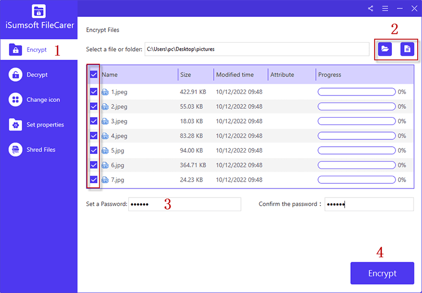Image resolution: width=422 pixels, height=293 pixels.
Task: Click the file type icon of 2.jpeg
Action: pos(105,107)
